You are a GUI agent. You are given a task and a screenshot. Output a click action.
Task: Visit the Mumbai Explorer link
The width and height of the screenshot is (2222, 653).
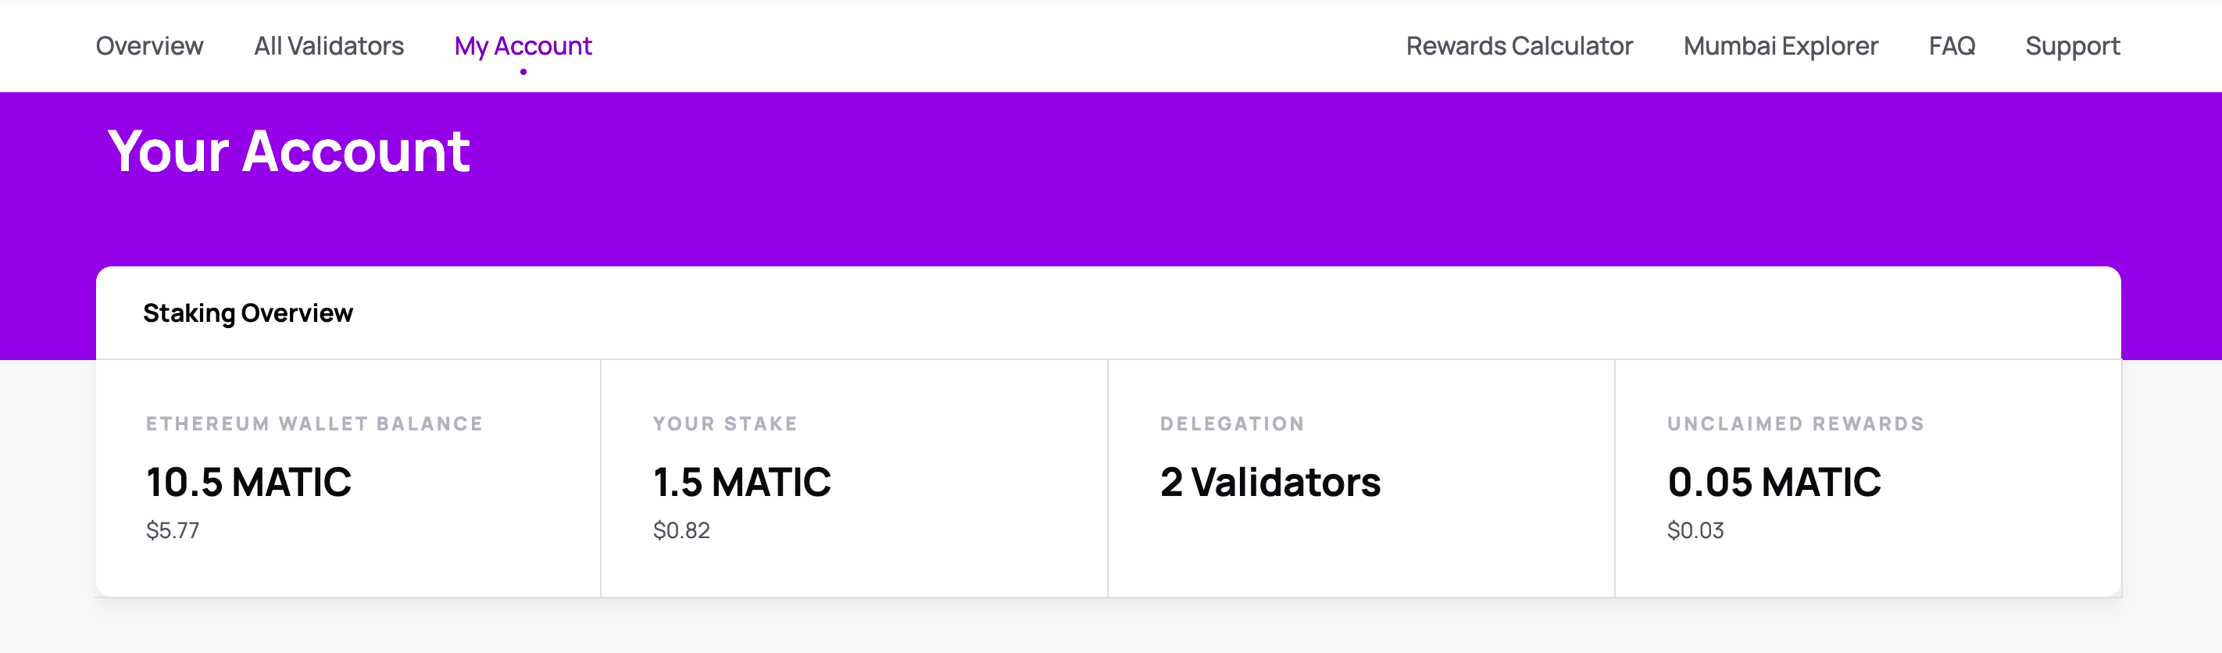click(x=1781, y=46)
